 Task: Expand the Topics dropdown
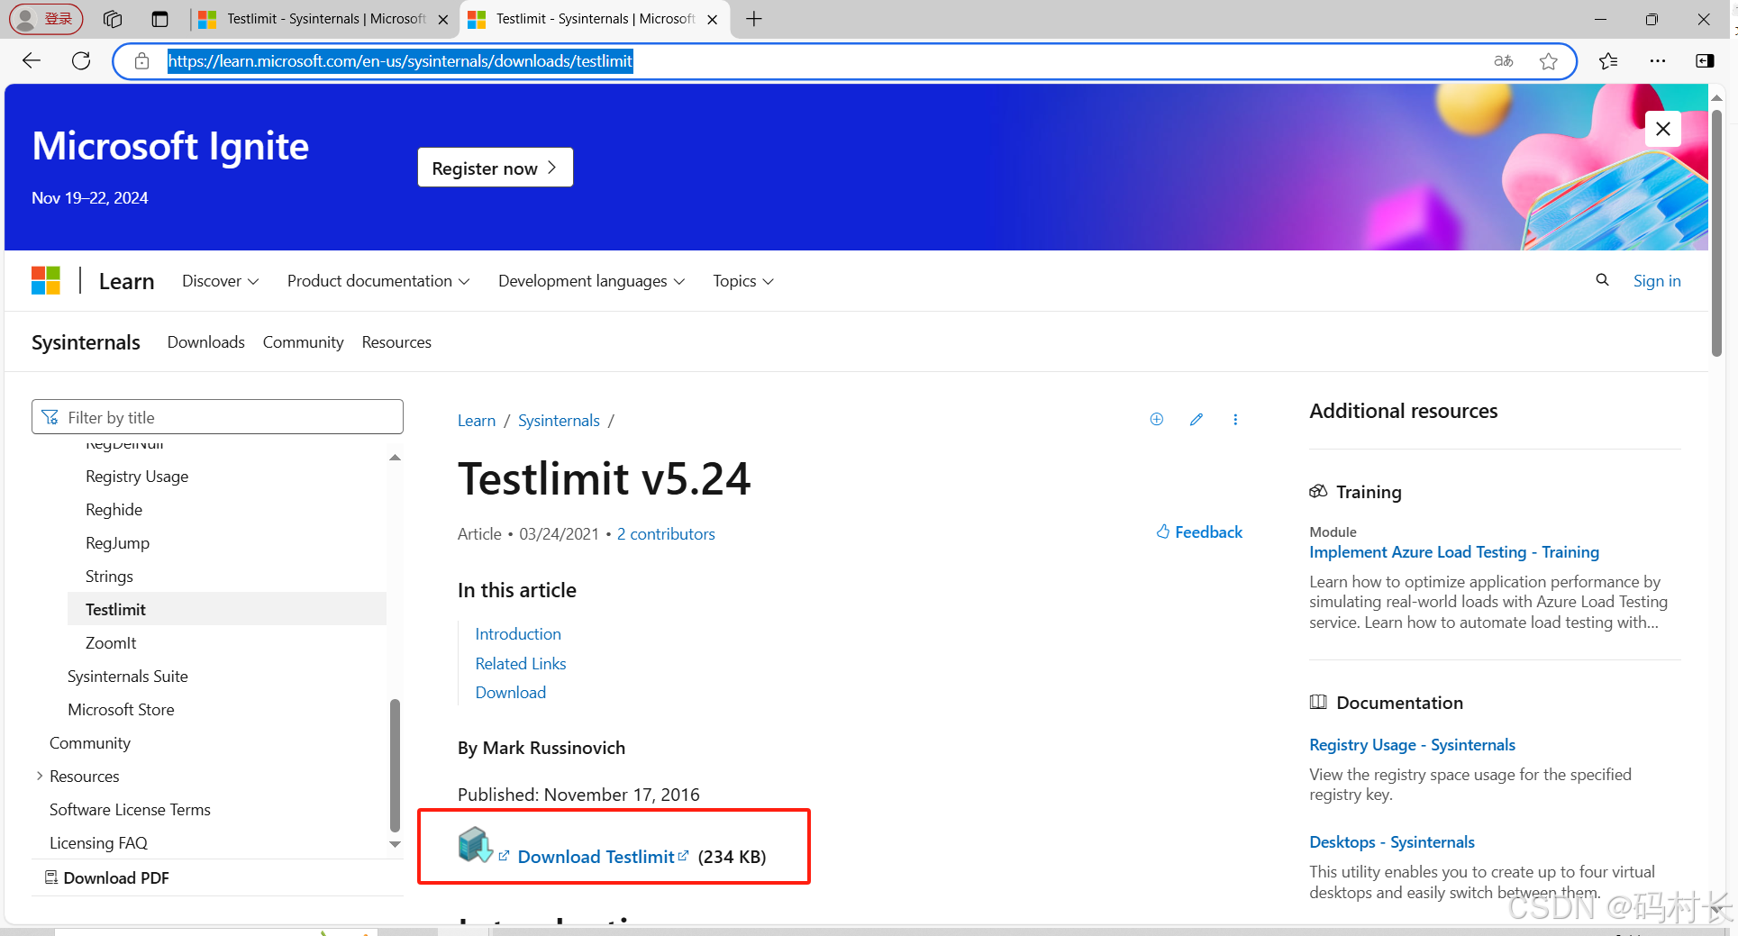[x=743, y=281]
